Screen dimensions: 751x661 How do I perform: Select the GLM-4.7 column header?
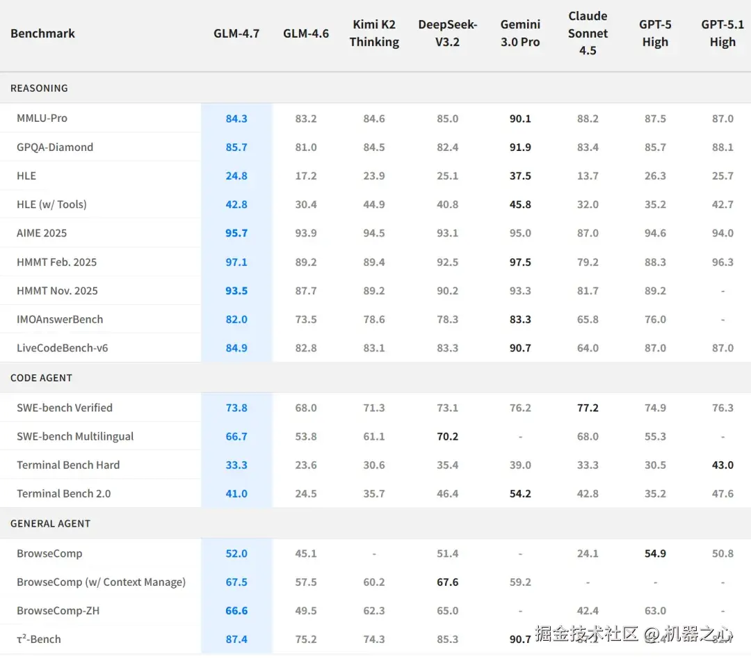click(236, 33)
